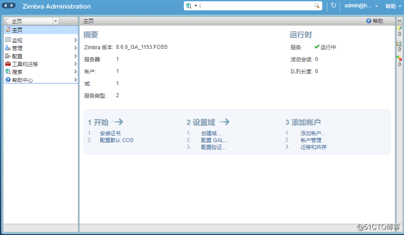Open the 配置 navigation item
The height and width of the screenshot is (235, 404).
(41, 56)
